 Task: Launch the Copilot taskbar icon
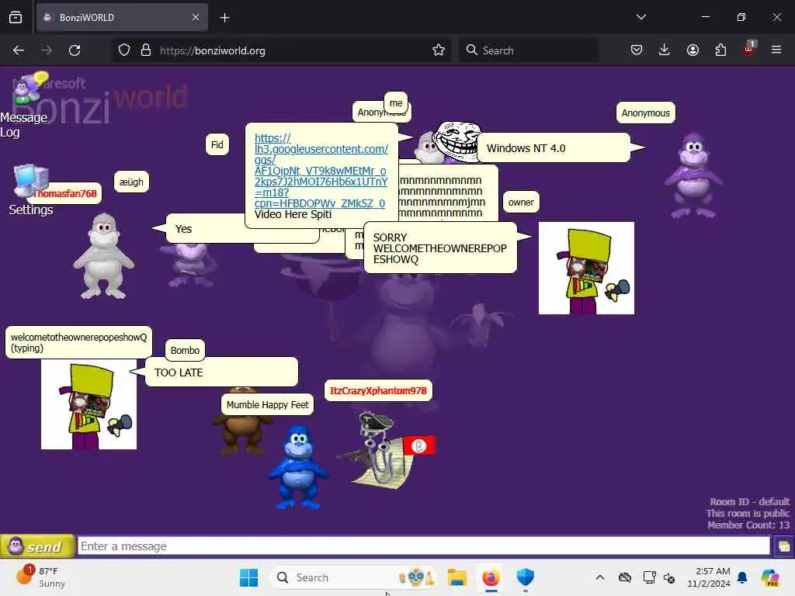770,577
